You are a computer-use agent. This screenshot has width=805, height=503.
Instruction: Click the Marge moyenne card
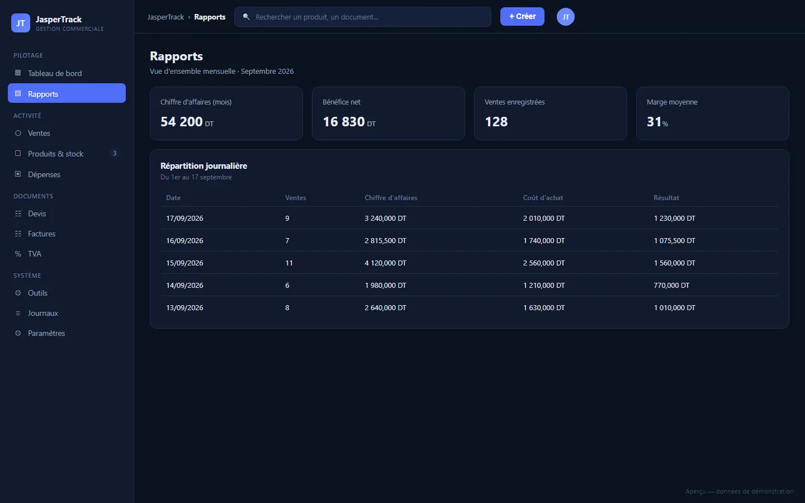coord(713,113)
